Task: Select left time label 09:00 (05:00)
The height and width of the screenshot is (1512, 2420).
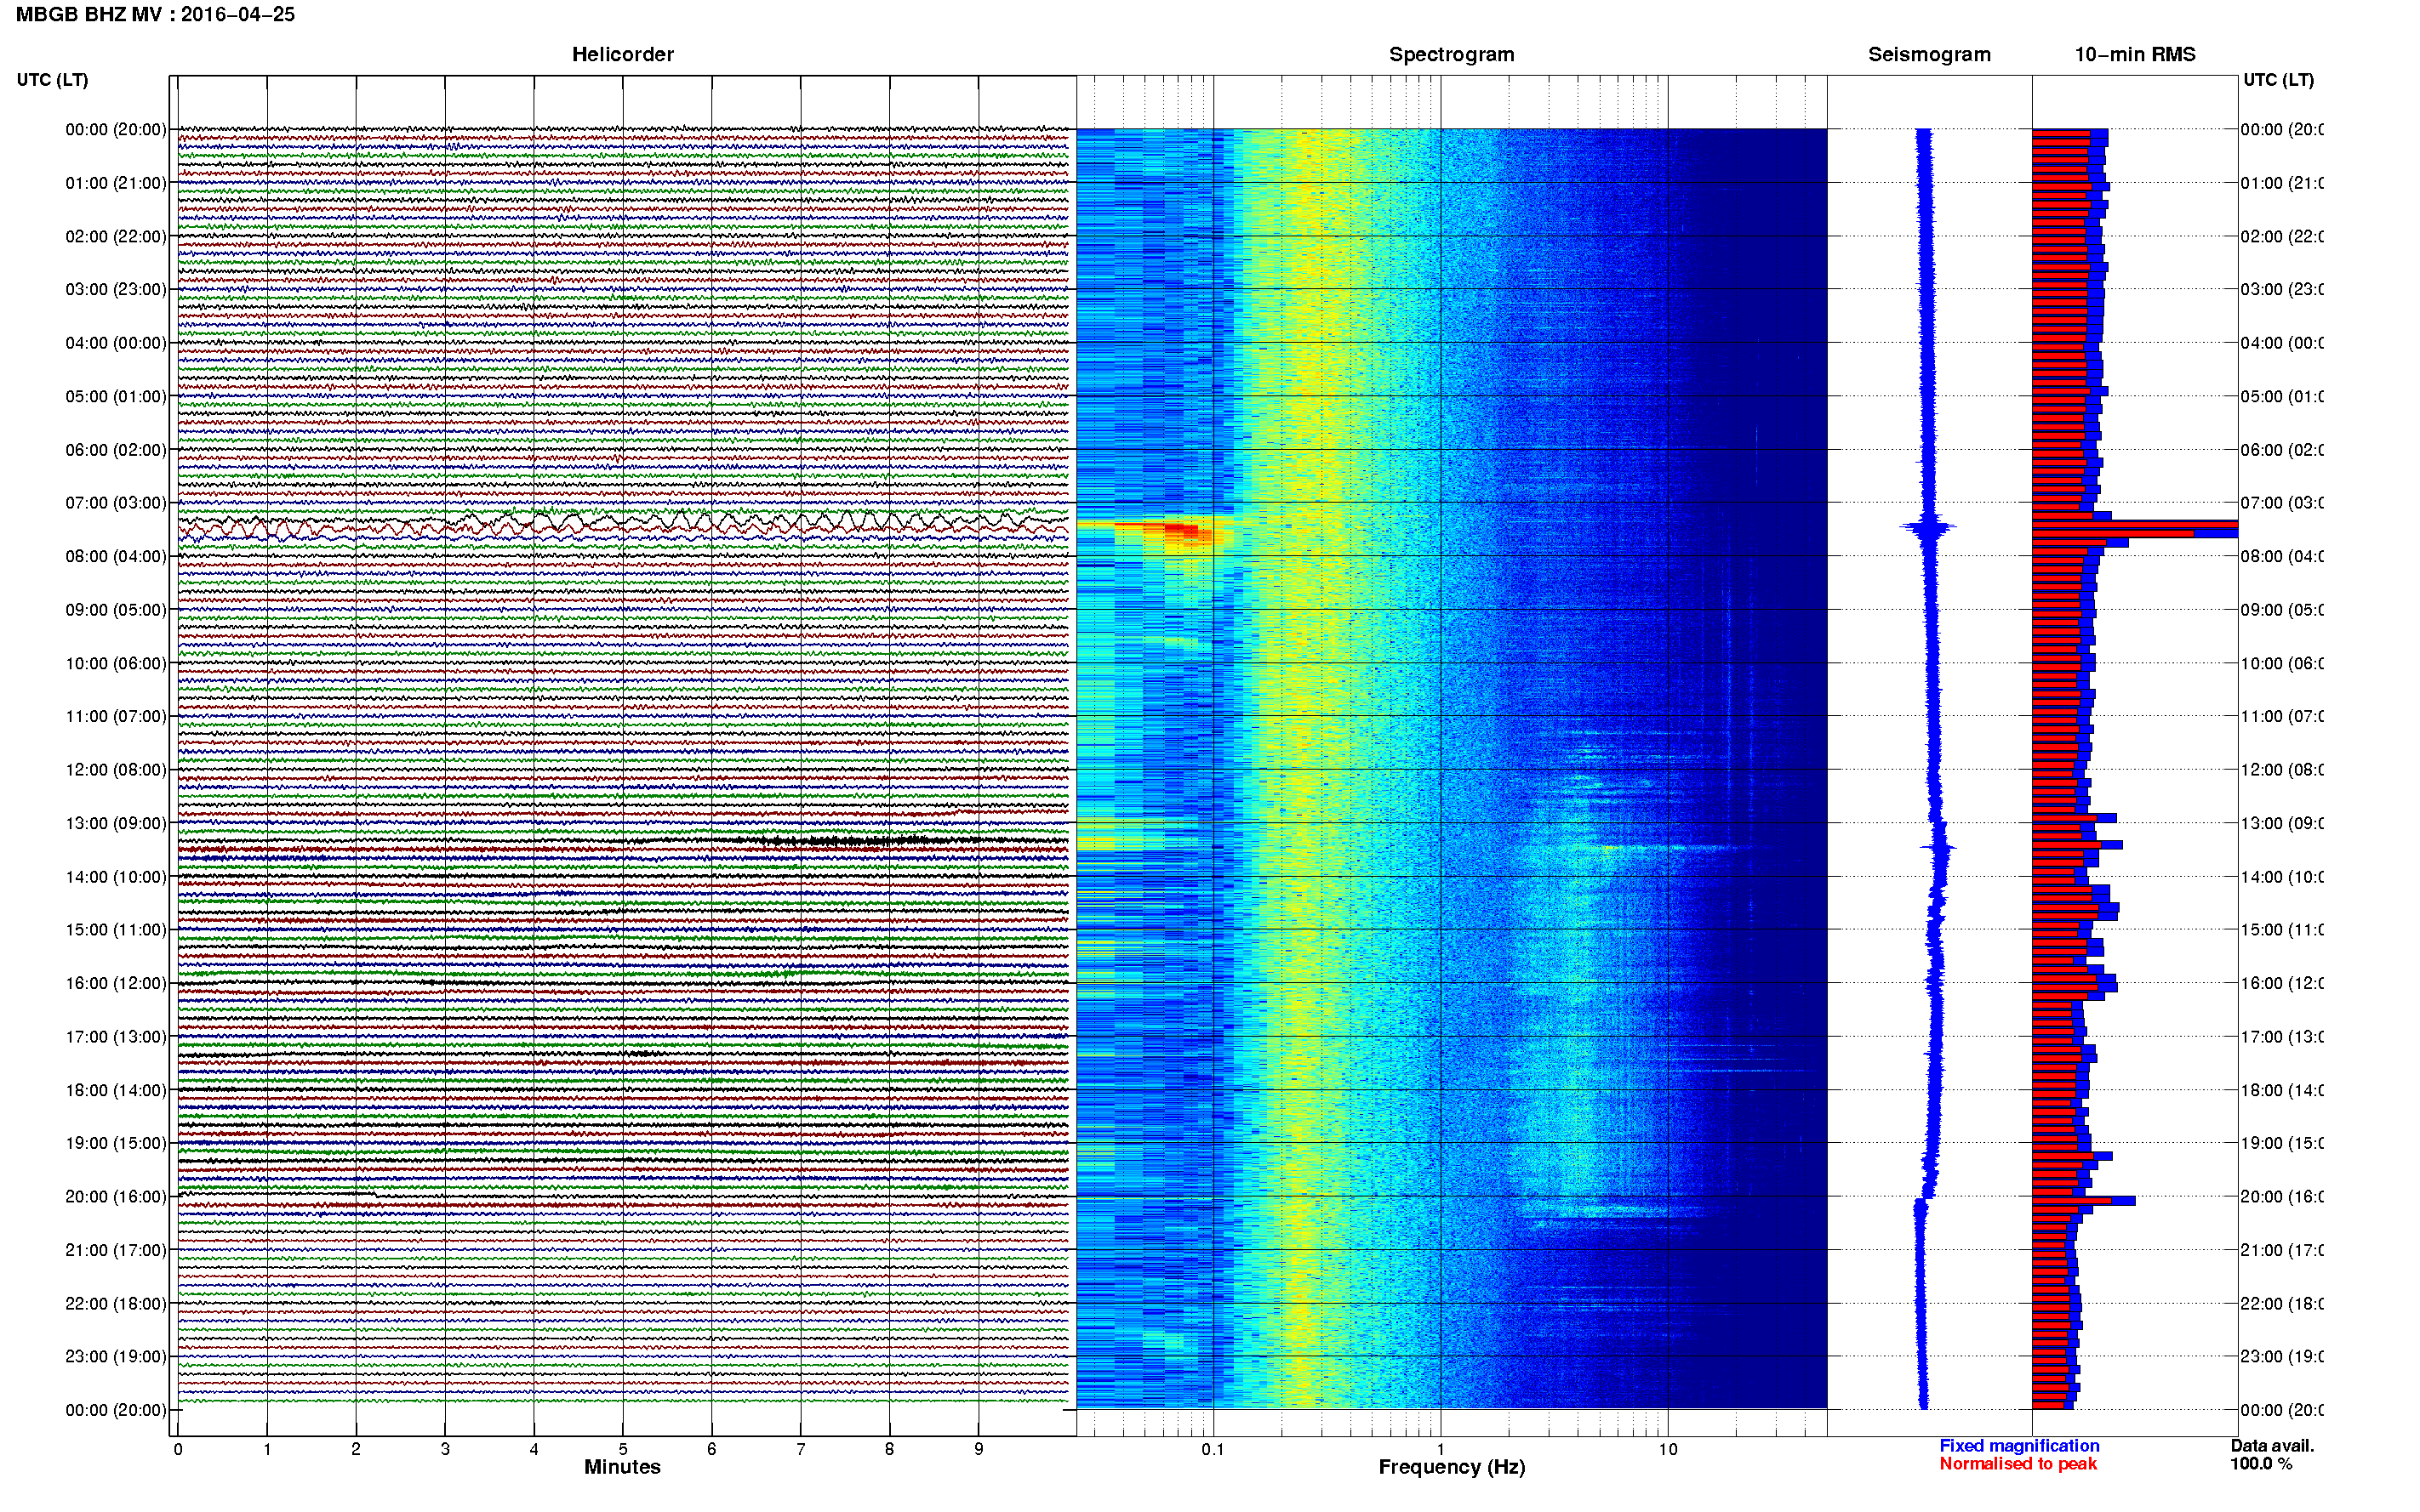Action: coord(116,609)
